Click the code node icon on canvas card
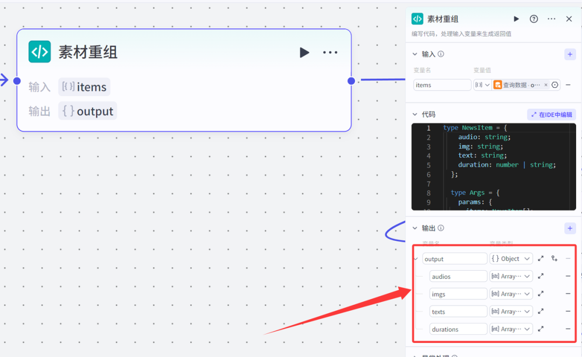The height and width of the screenshot is (357, 582). pyautogui.click(x=40, y=52)
